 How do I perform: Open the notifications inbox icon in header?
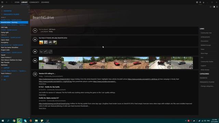(197, 2)
